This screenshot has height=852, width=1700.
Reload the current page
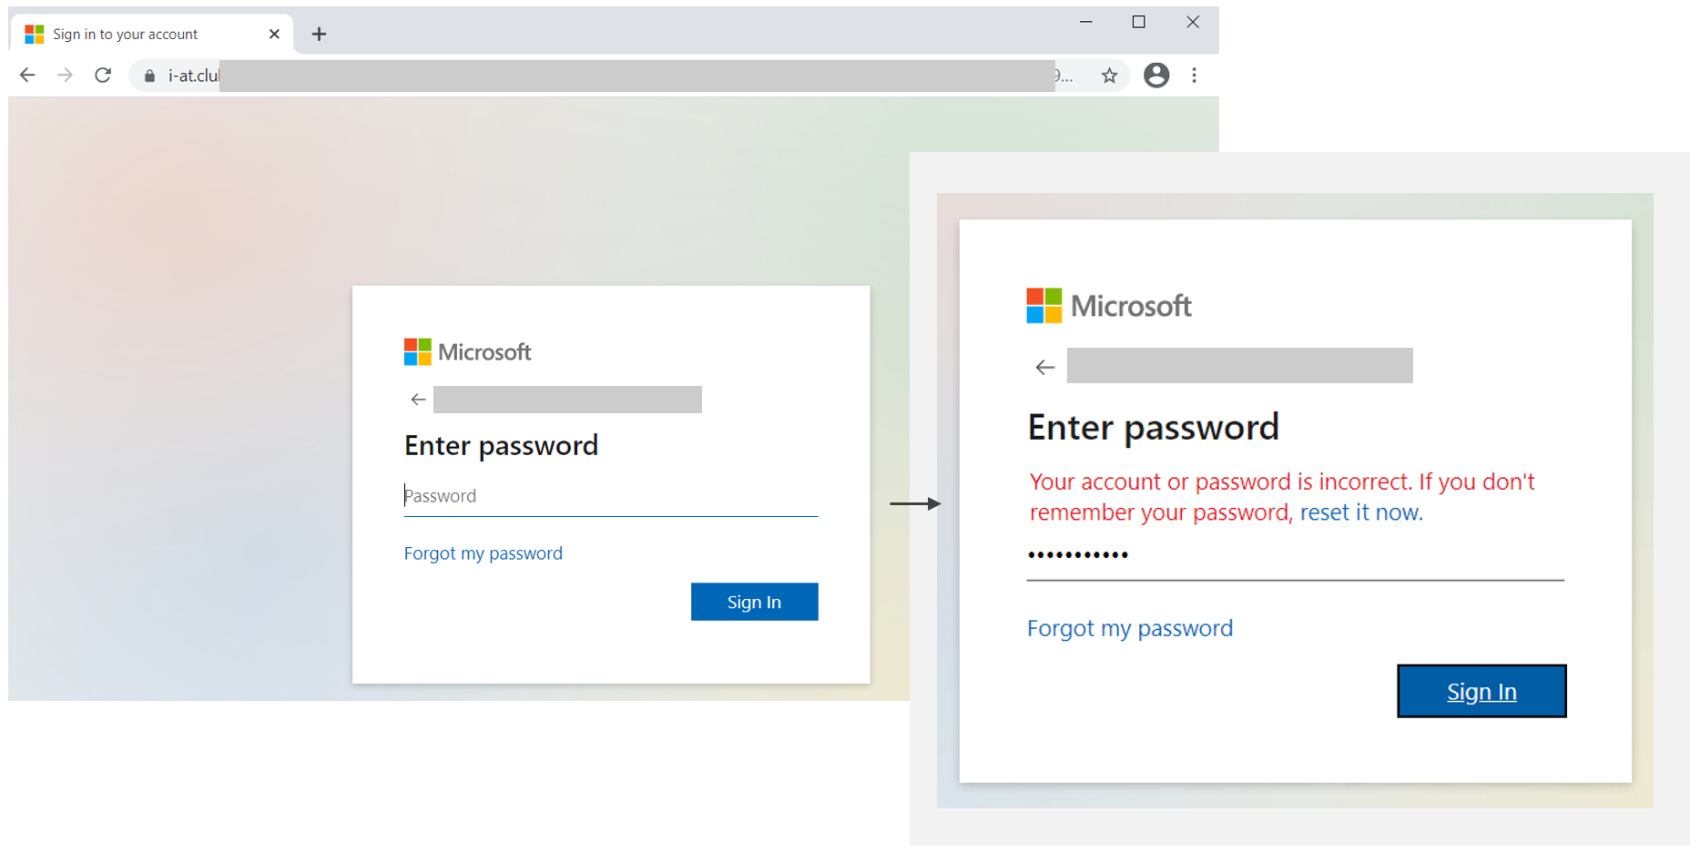tap(102, 75)
